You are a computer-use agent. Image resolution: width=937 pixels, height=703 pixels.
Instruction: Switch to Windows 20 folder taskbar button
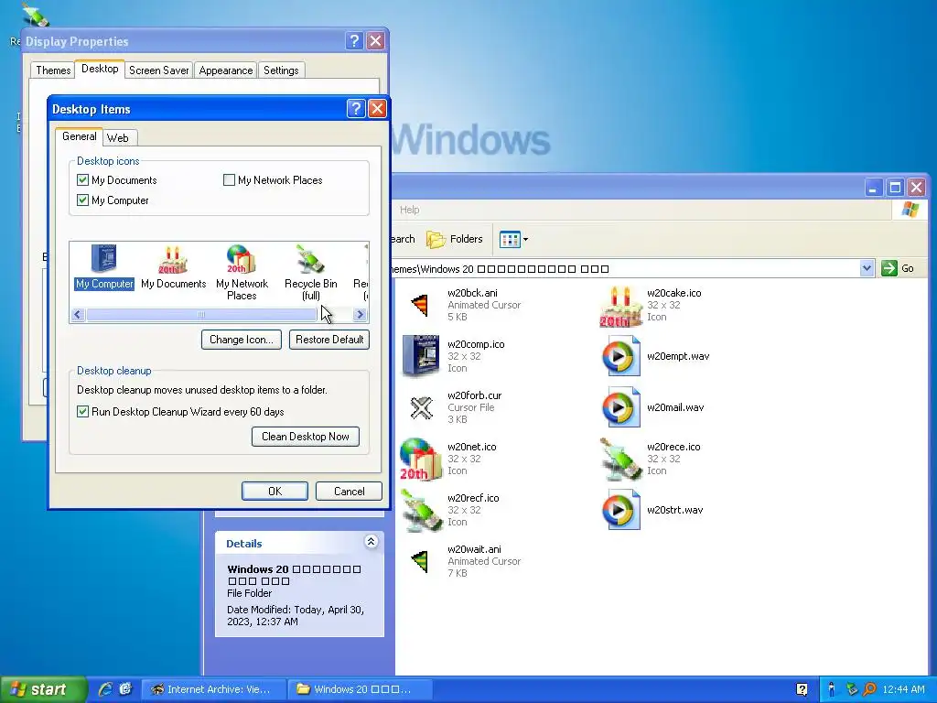point(360,689)
